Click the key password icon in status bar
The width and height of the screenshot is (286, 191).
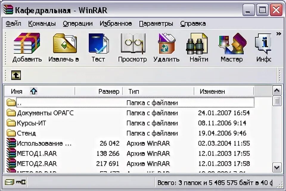[21, 182]
